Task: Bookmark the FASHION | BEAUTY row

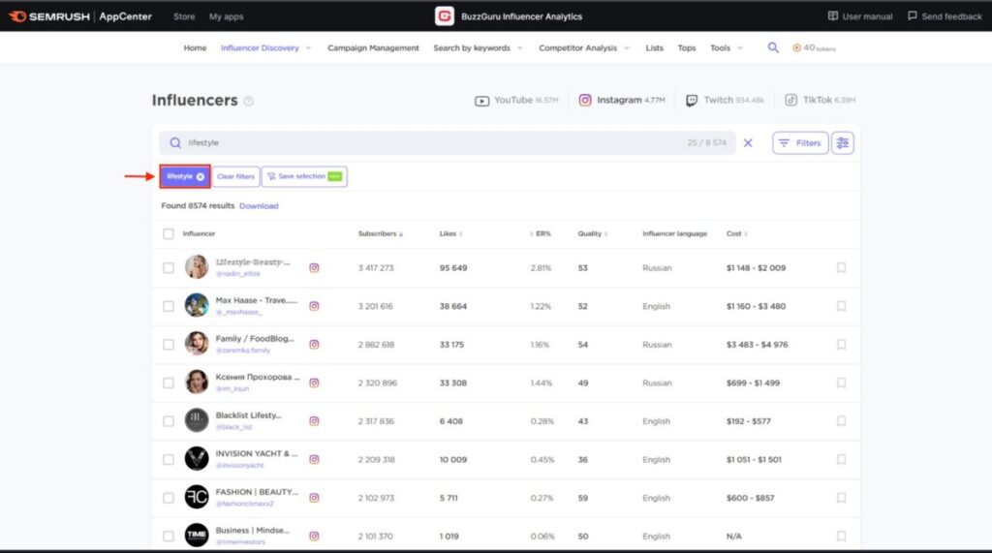Action: [x=842, y=498]
